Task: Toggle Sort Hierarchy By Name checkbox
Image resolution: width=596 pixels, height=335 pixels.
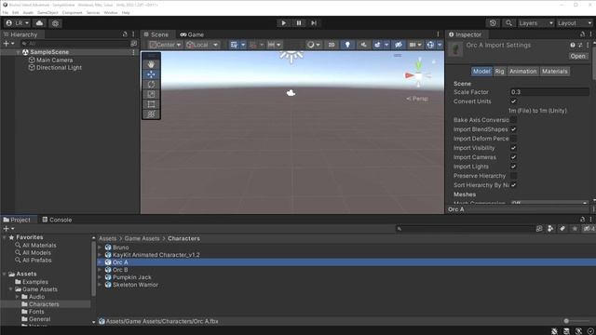Action: point(513,185)
